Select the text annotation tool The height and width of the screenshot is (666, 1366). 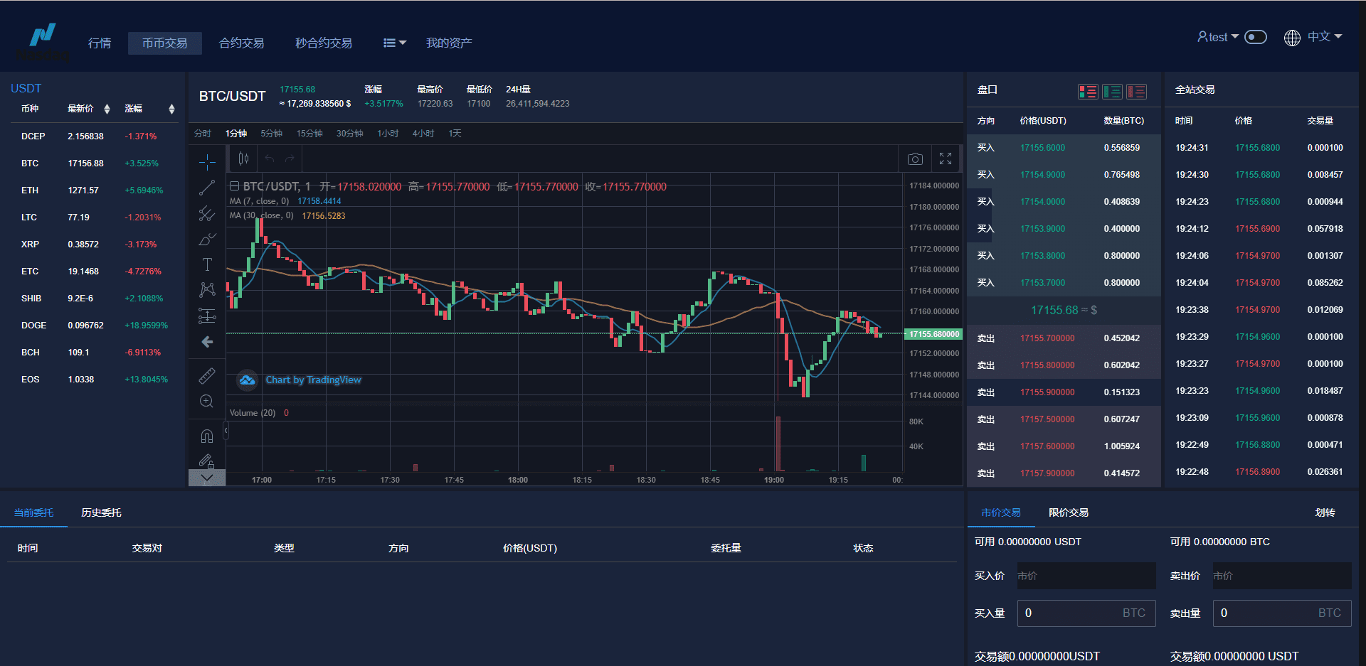tap(207, 264)
